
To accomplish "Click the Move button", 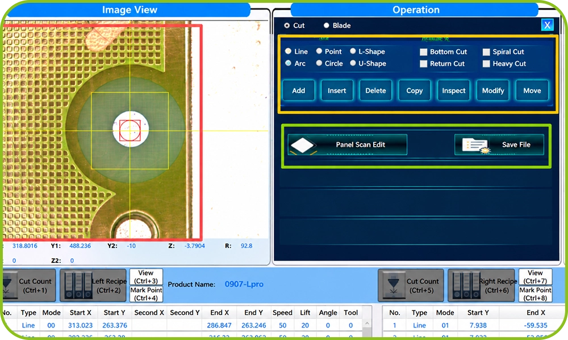I will coord(532,90).
